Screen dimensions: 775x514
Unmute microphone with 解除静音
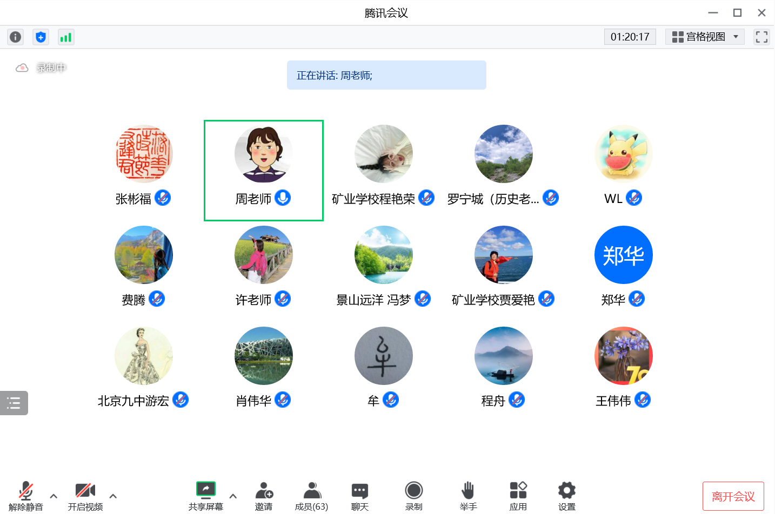tap(26, 496)
